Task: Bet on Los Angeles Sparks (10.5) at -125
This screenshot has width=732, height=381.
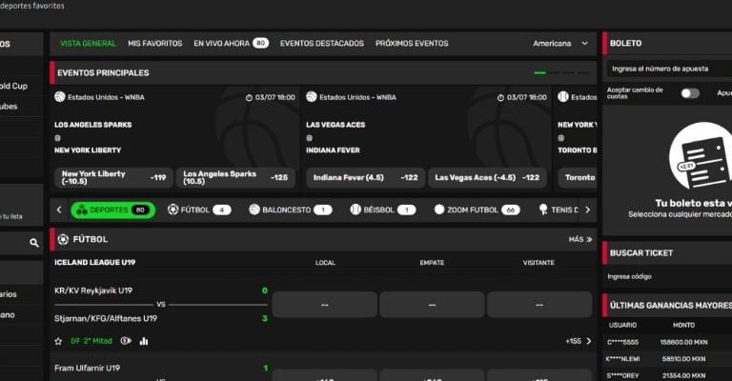Action: click(x=235, y=178)
